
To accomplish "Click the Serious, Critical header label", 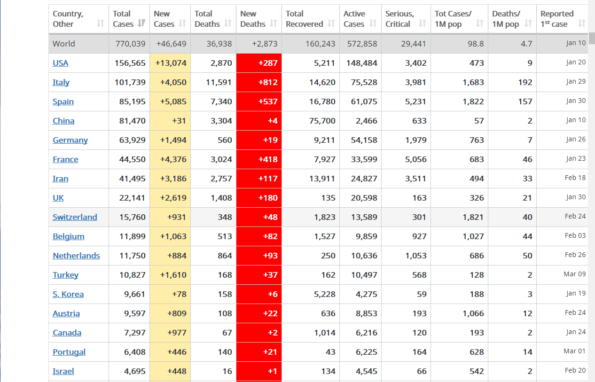I will click(400, 19).
